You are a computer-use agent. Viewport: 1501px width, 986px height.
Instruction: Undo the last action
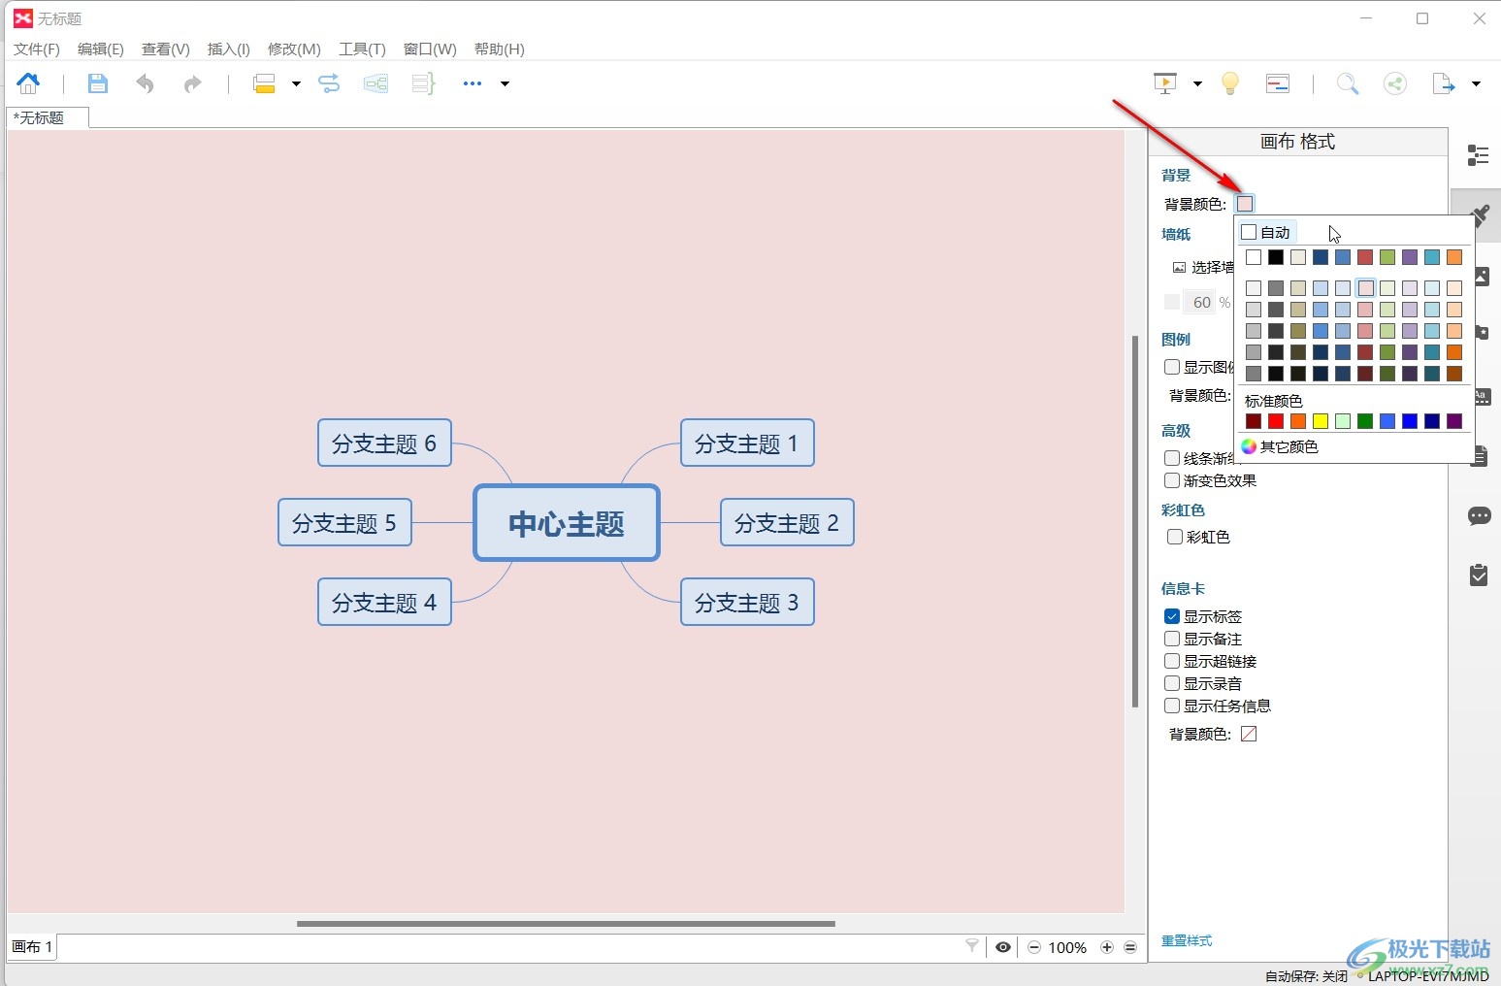coord(145,83)
